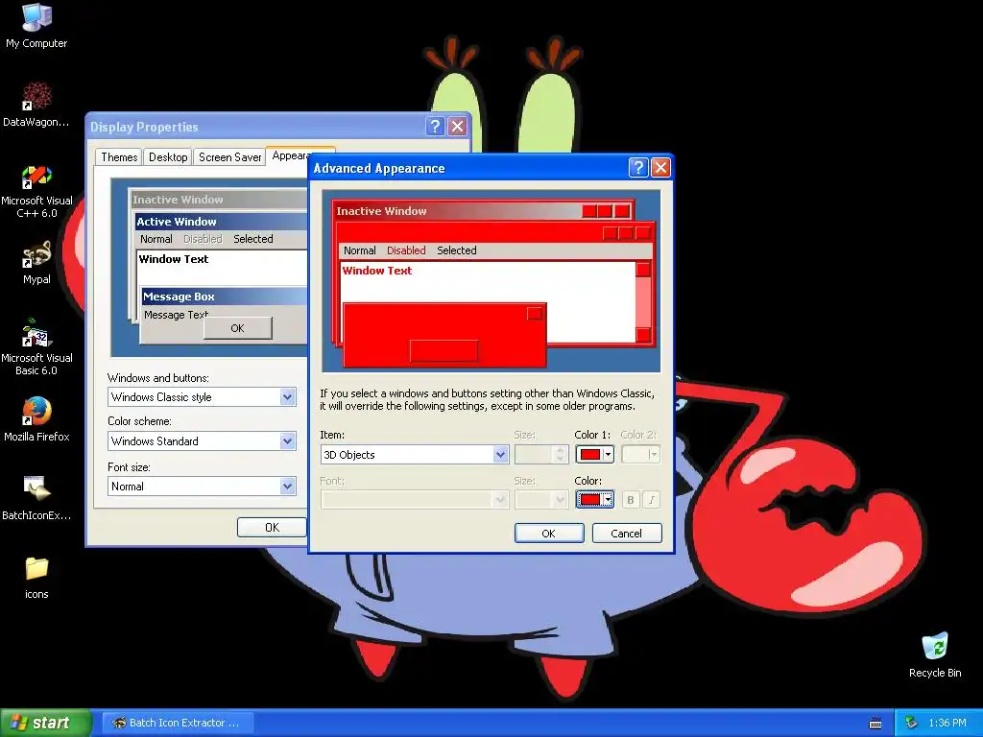
Task: Click Message Box title in Display Properties preview
Action: [179, 297]
